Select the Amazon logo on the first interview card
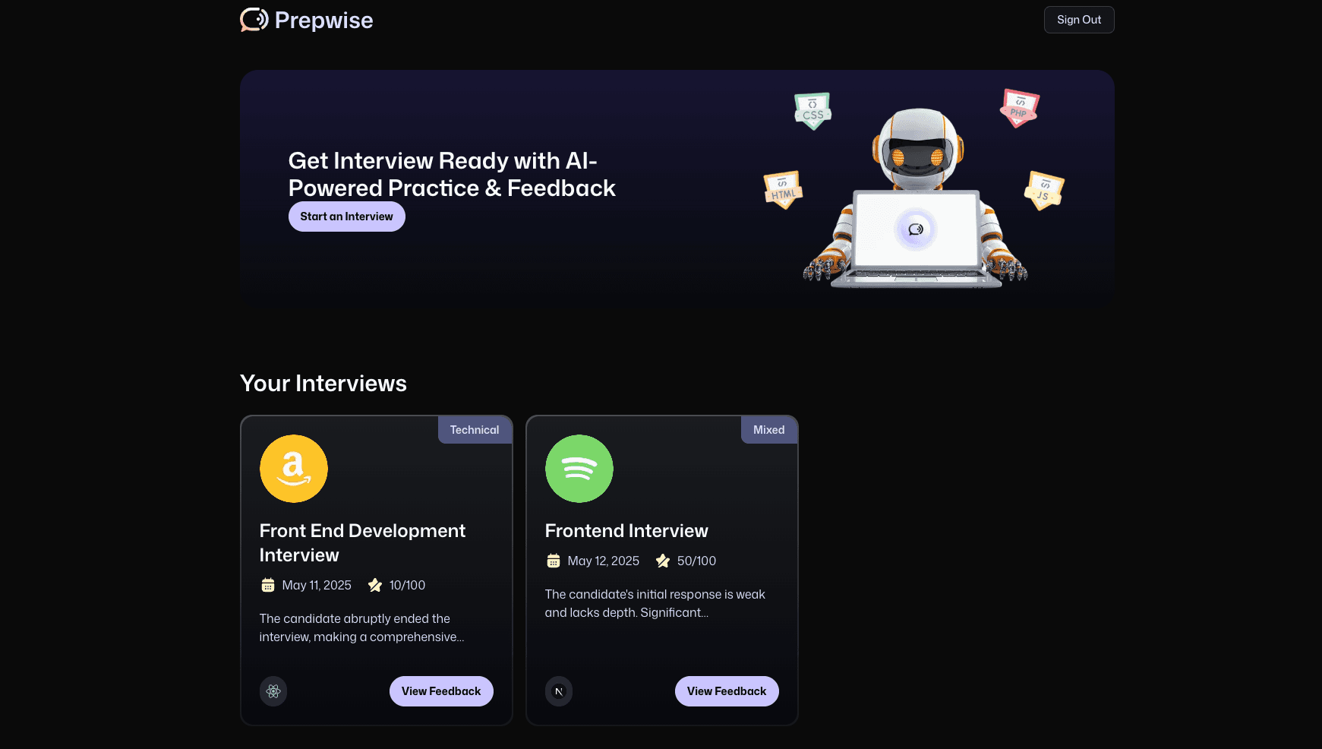1322x749 pixels. [293, 469]
